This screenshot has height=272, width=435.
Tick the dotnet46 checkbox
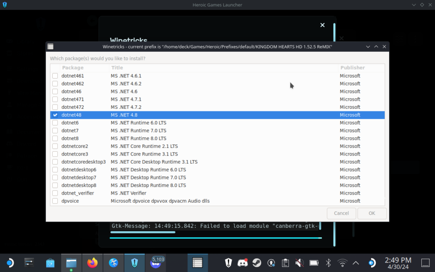[55, 91]
